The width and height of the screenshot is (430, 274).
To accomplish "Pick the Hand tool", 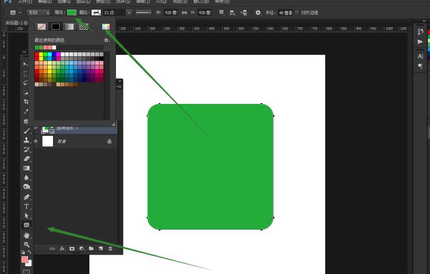I will pos(26,235).
